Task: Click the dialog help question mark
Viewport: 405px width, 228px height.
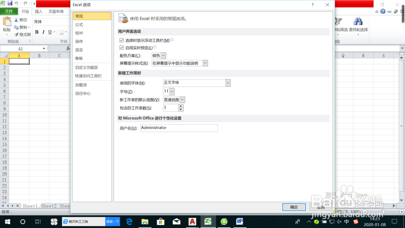Action: coord(313,4)
